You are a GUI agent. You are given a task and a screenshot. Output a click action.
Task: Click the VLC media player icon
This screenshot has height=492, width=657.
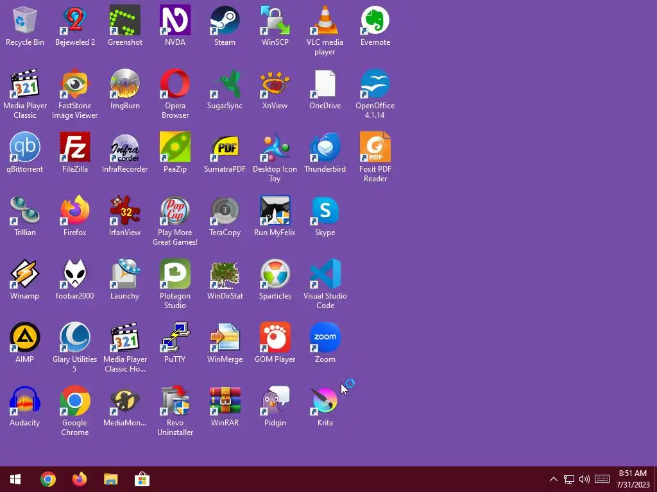[x=325, y=20]
